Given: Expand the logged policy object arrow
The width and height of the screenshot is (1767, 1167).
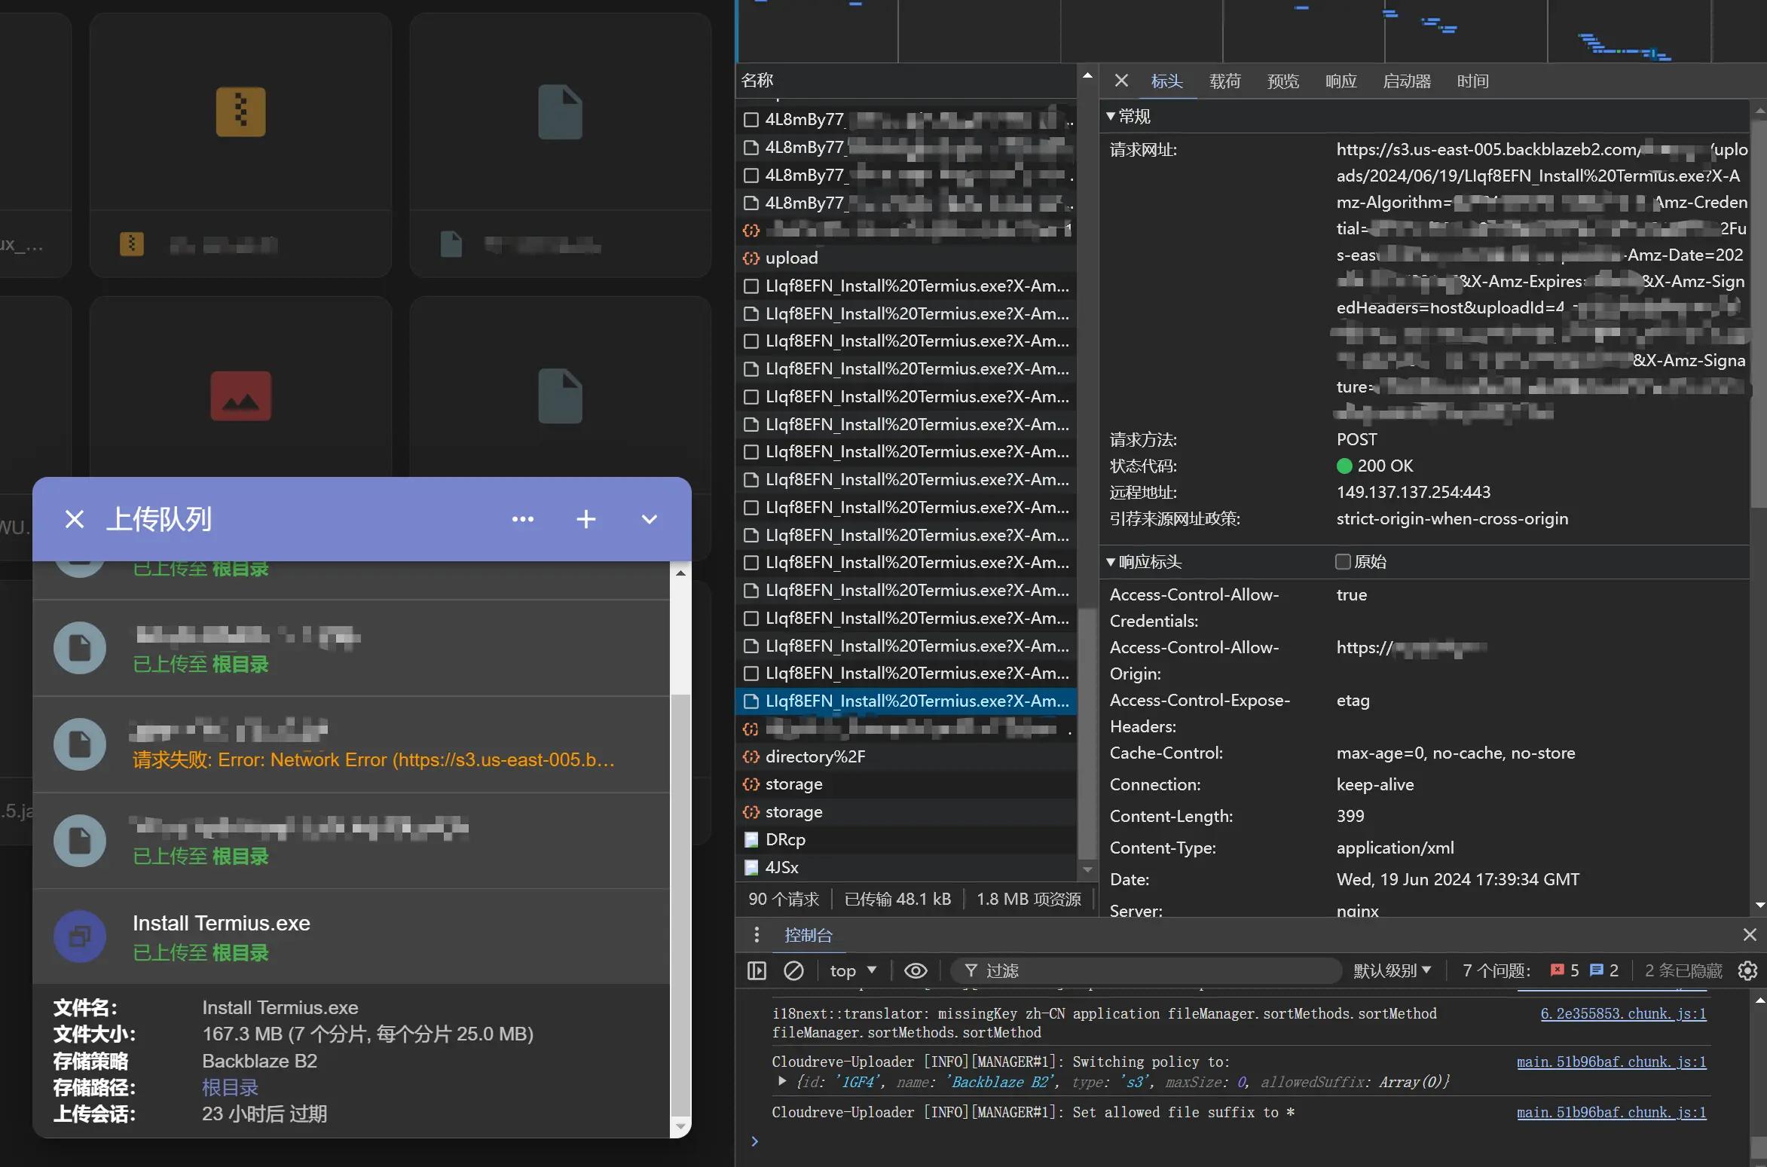Looking at the screenshot, I should point(782,1082).
